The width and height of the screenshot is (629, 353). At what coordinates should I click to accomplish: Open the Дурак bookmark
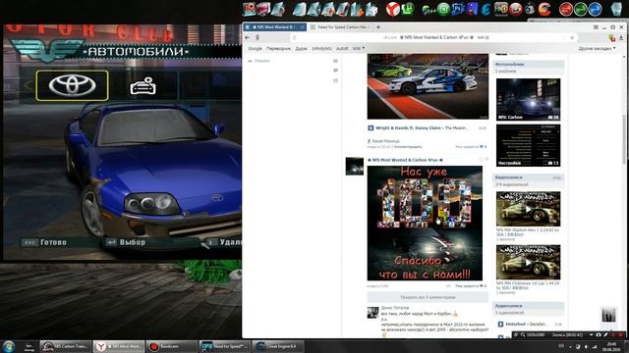point(302,48)
